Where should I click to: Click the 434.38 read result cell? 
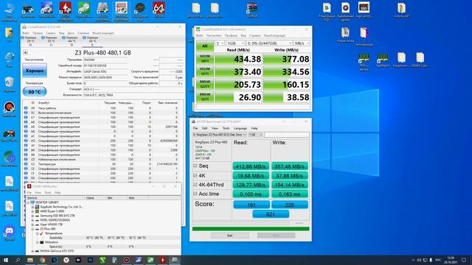(238, 59)
